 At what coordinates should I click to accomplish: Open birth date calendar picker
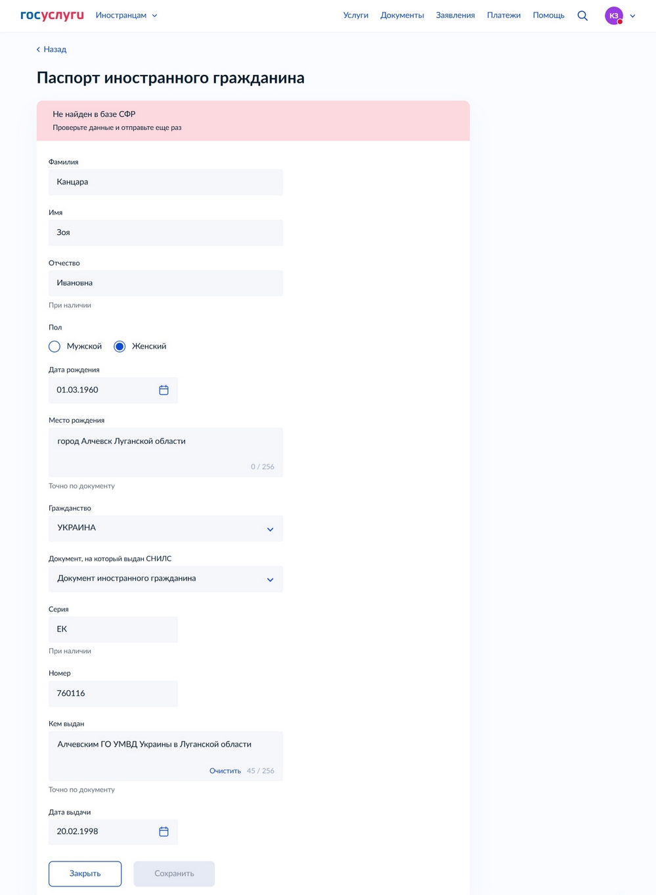pyautogui.click(x=164, y=390)
